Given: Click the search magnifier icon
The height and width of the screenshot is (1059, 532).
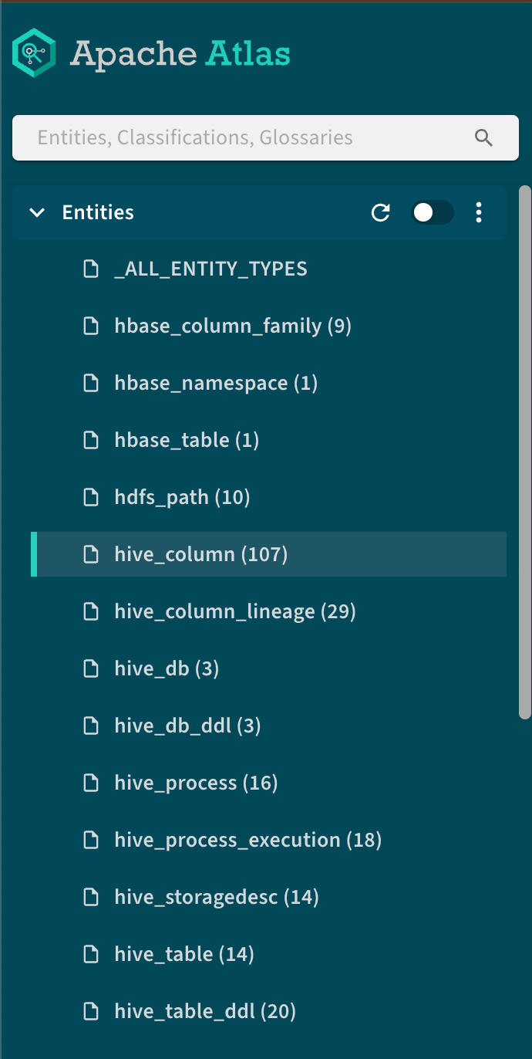Looking at the screenshot, I should (x=483, y=138).
